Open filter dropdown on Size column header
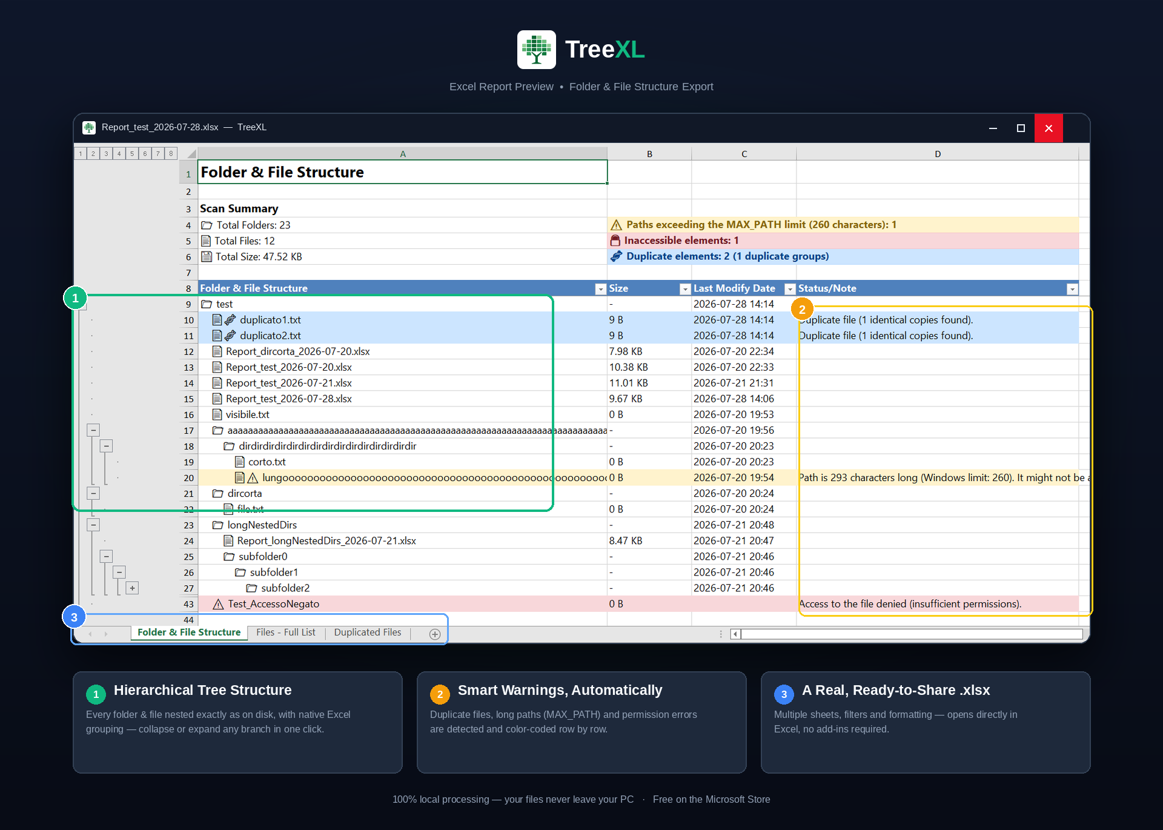This screenshot has width=1163, height=830. [685, 289]
